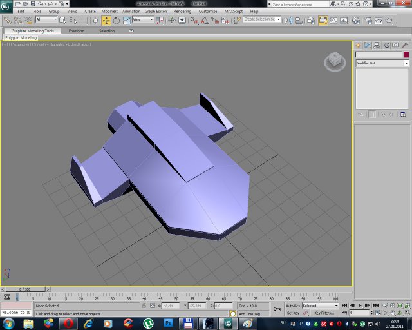The image size is (412, 330).
Task: Open the Modifiers menu
Action: coord(109,11)
